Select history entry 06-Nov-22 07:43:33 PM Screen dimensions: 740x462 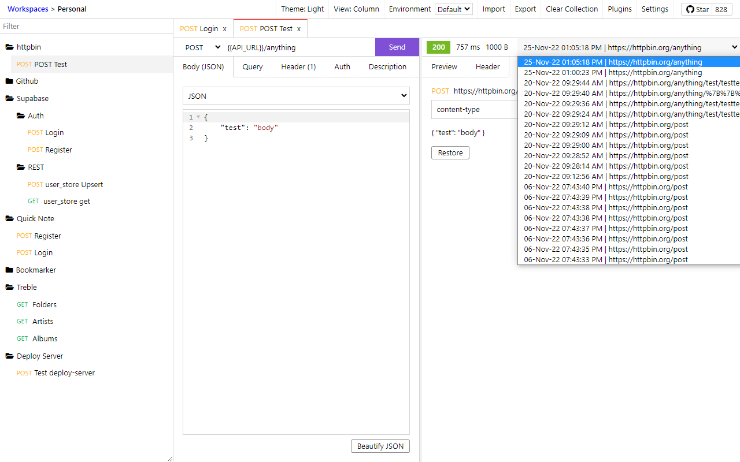pos(629,260)
